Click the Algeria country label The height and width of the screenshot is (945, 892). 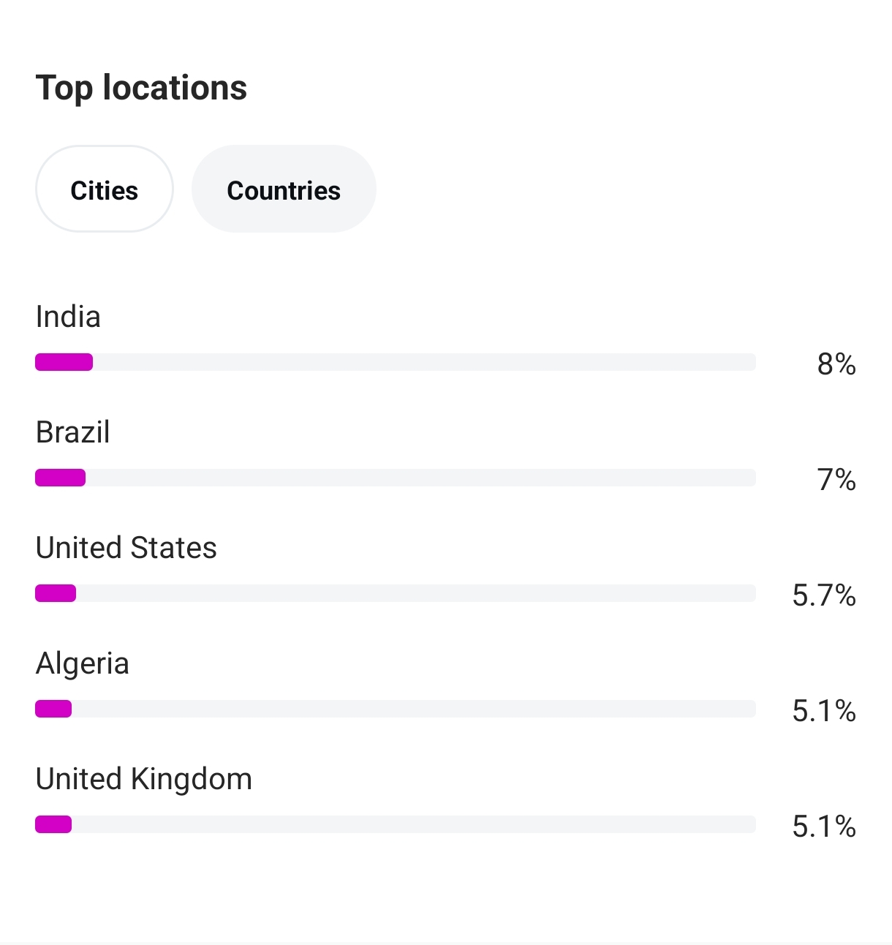[x=83, y=664]
